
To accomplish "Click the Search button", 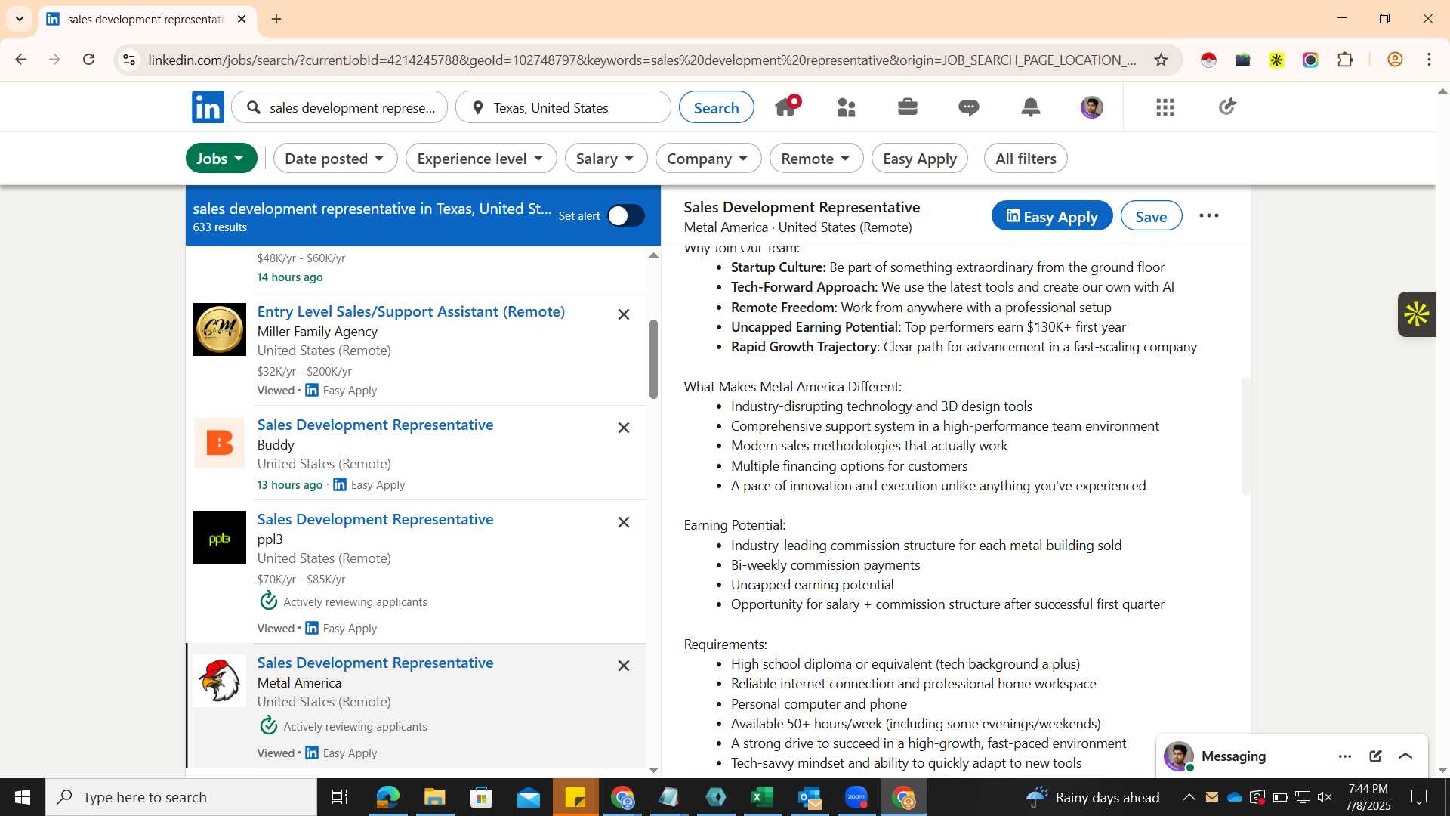I will [x=716, y=107].
